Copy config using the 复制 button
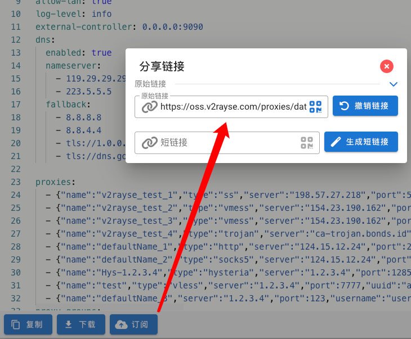The width and height of the screenshot is (411, 339). pyautogui.click(x=28, y=324)
